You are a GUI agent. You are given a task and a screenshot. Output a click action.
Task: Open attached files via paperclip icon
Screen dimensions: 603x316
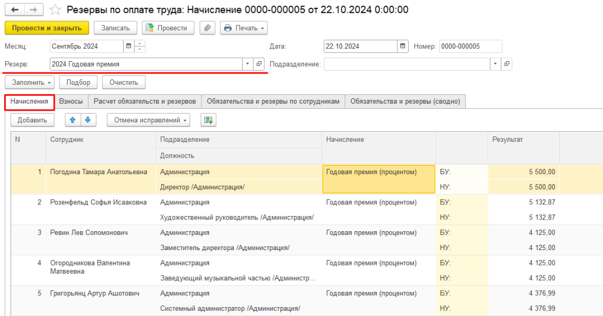click(207, 28)
